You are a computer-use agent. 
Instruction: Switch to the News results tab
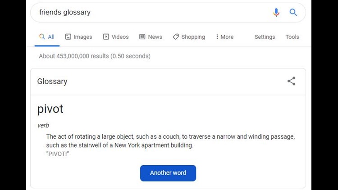[151, 37]
